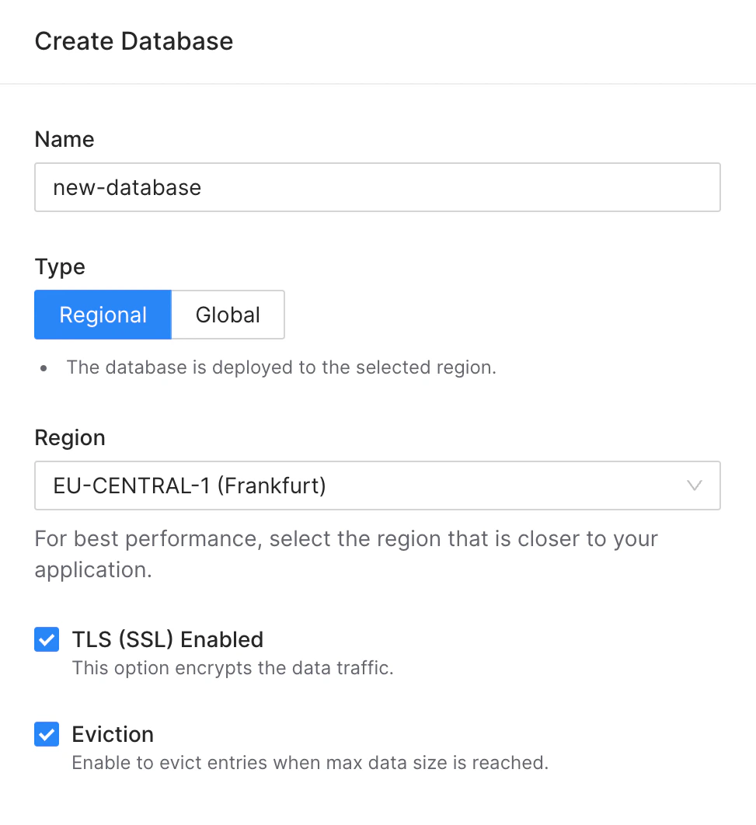Viewport: 756px width, 825px height.
Task: Click the bullet point under Type buttons
Action: pos(44,368)
